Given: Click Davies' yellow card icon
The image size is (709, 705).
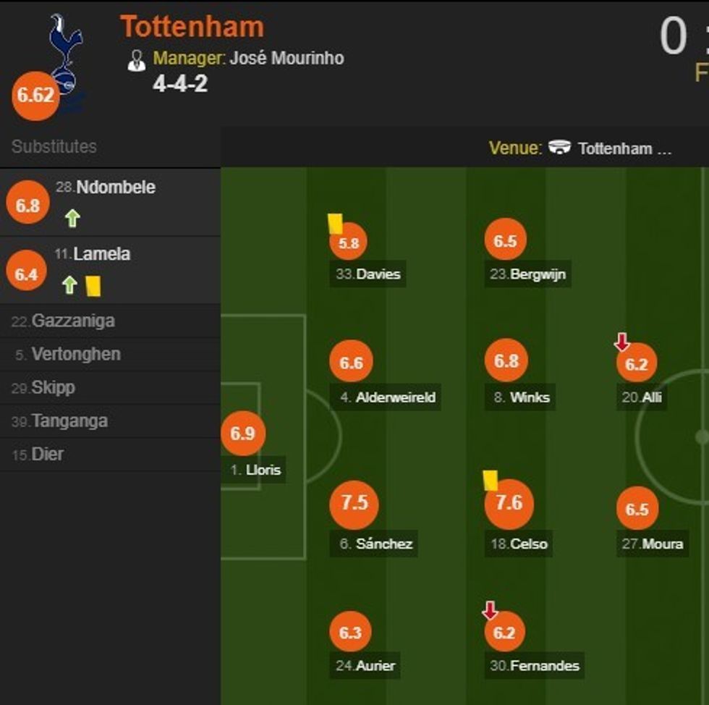Looking at the screenshot, I should [x=335, y=223].
